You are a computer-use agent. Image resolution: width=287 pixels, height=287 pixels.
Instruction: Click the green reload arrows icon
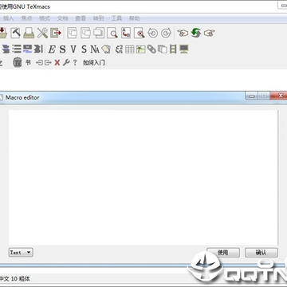tap(196, 33)
